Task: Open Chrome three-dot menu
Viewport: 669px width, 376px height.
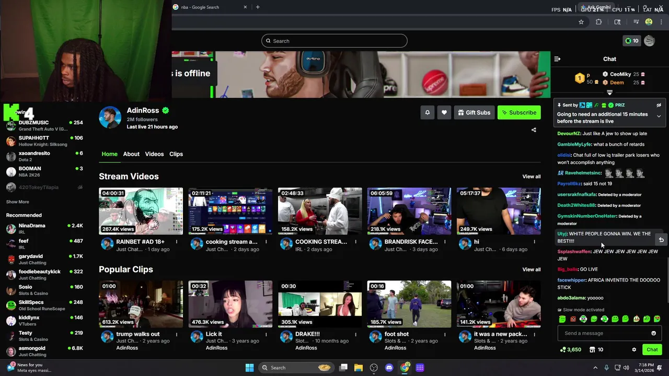Action: [x=661, y=22]
